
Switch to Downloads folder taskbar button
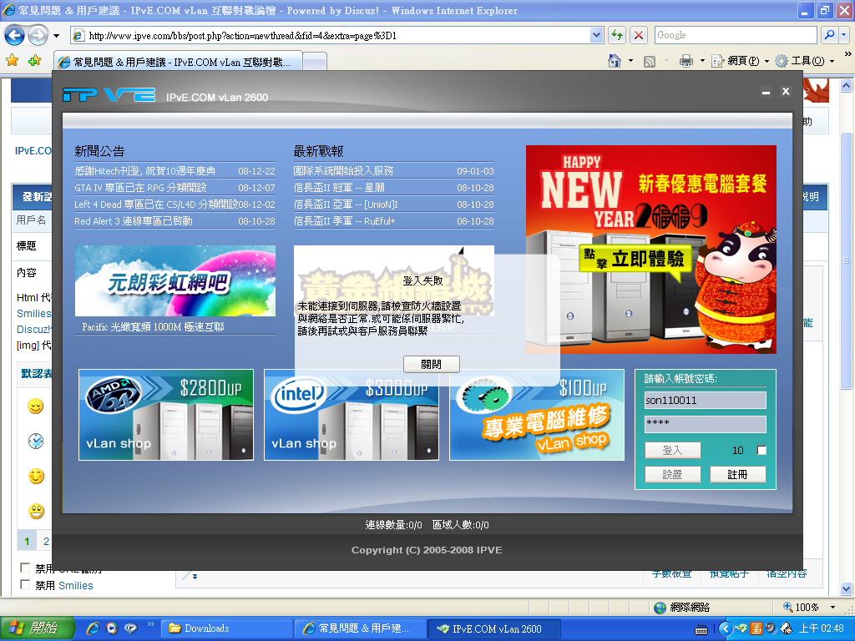click(226, 628)
